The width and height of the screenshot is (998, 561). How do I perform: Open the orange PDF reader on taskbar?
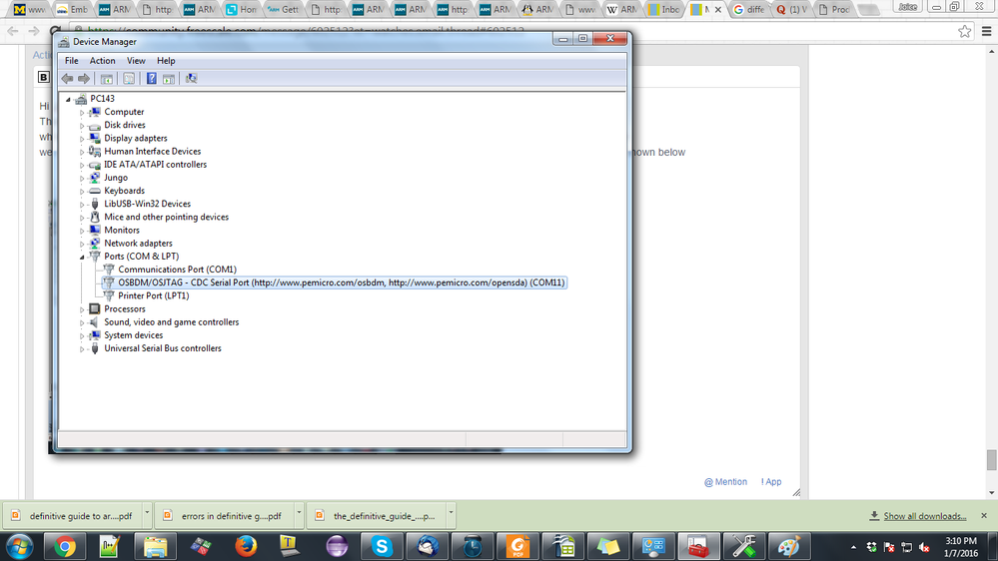click(518, 546)
